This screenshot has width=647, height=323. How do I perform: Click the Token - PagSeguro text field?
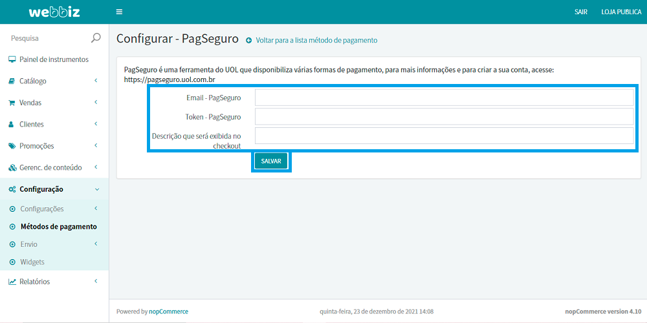click(444, 117)
